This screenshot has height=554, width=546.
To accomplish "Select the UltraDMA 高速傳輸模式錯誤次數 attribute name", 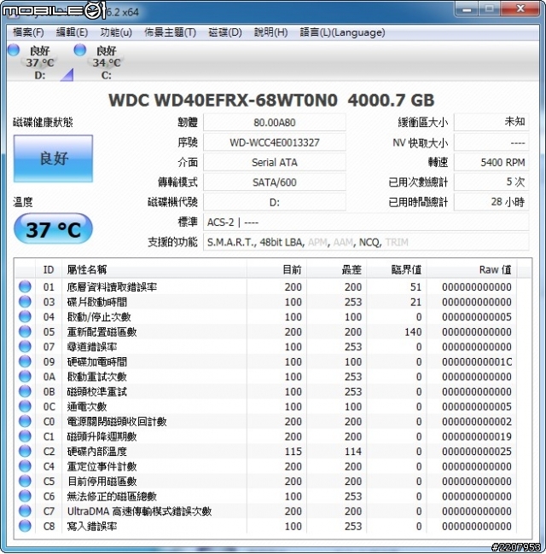I will pyautogui.click(x=139, y=511).
